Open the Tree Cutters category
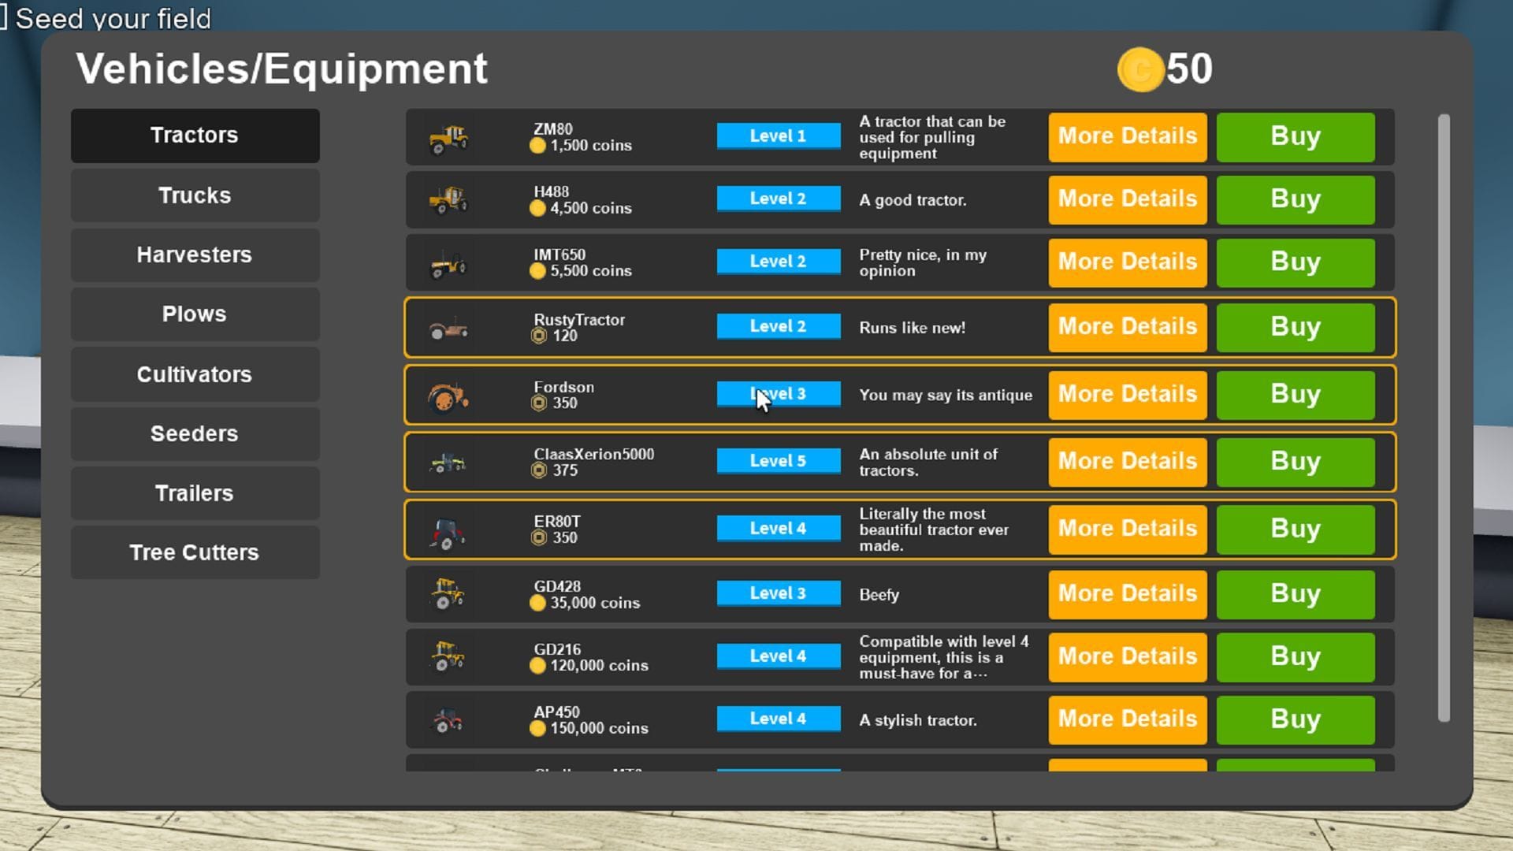Viewport: 1513px width, 851px height. pyautogui.click(x=195, y=553)
